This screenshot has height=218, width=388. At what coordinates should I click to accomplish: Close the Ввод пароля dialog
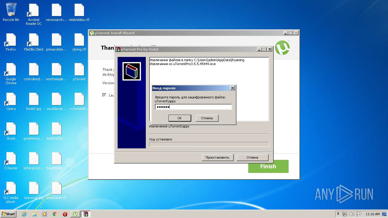[232, 88]
